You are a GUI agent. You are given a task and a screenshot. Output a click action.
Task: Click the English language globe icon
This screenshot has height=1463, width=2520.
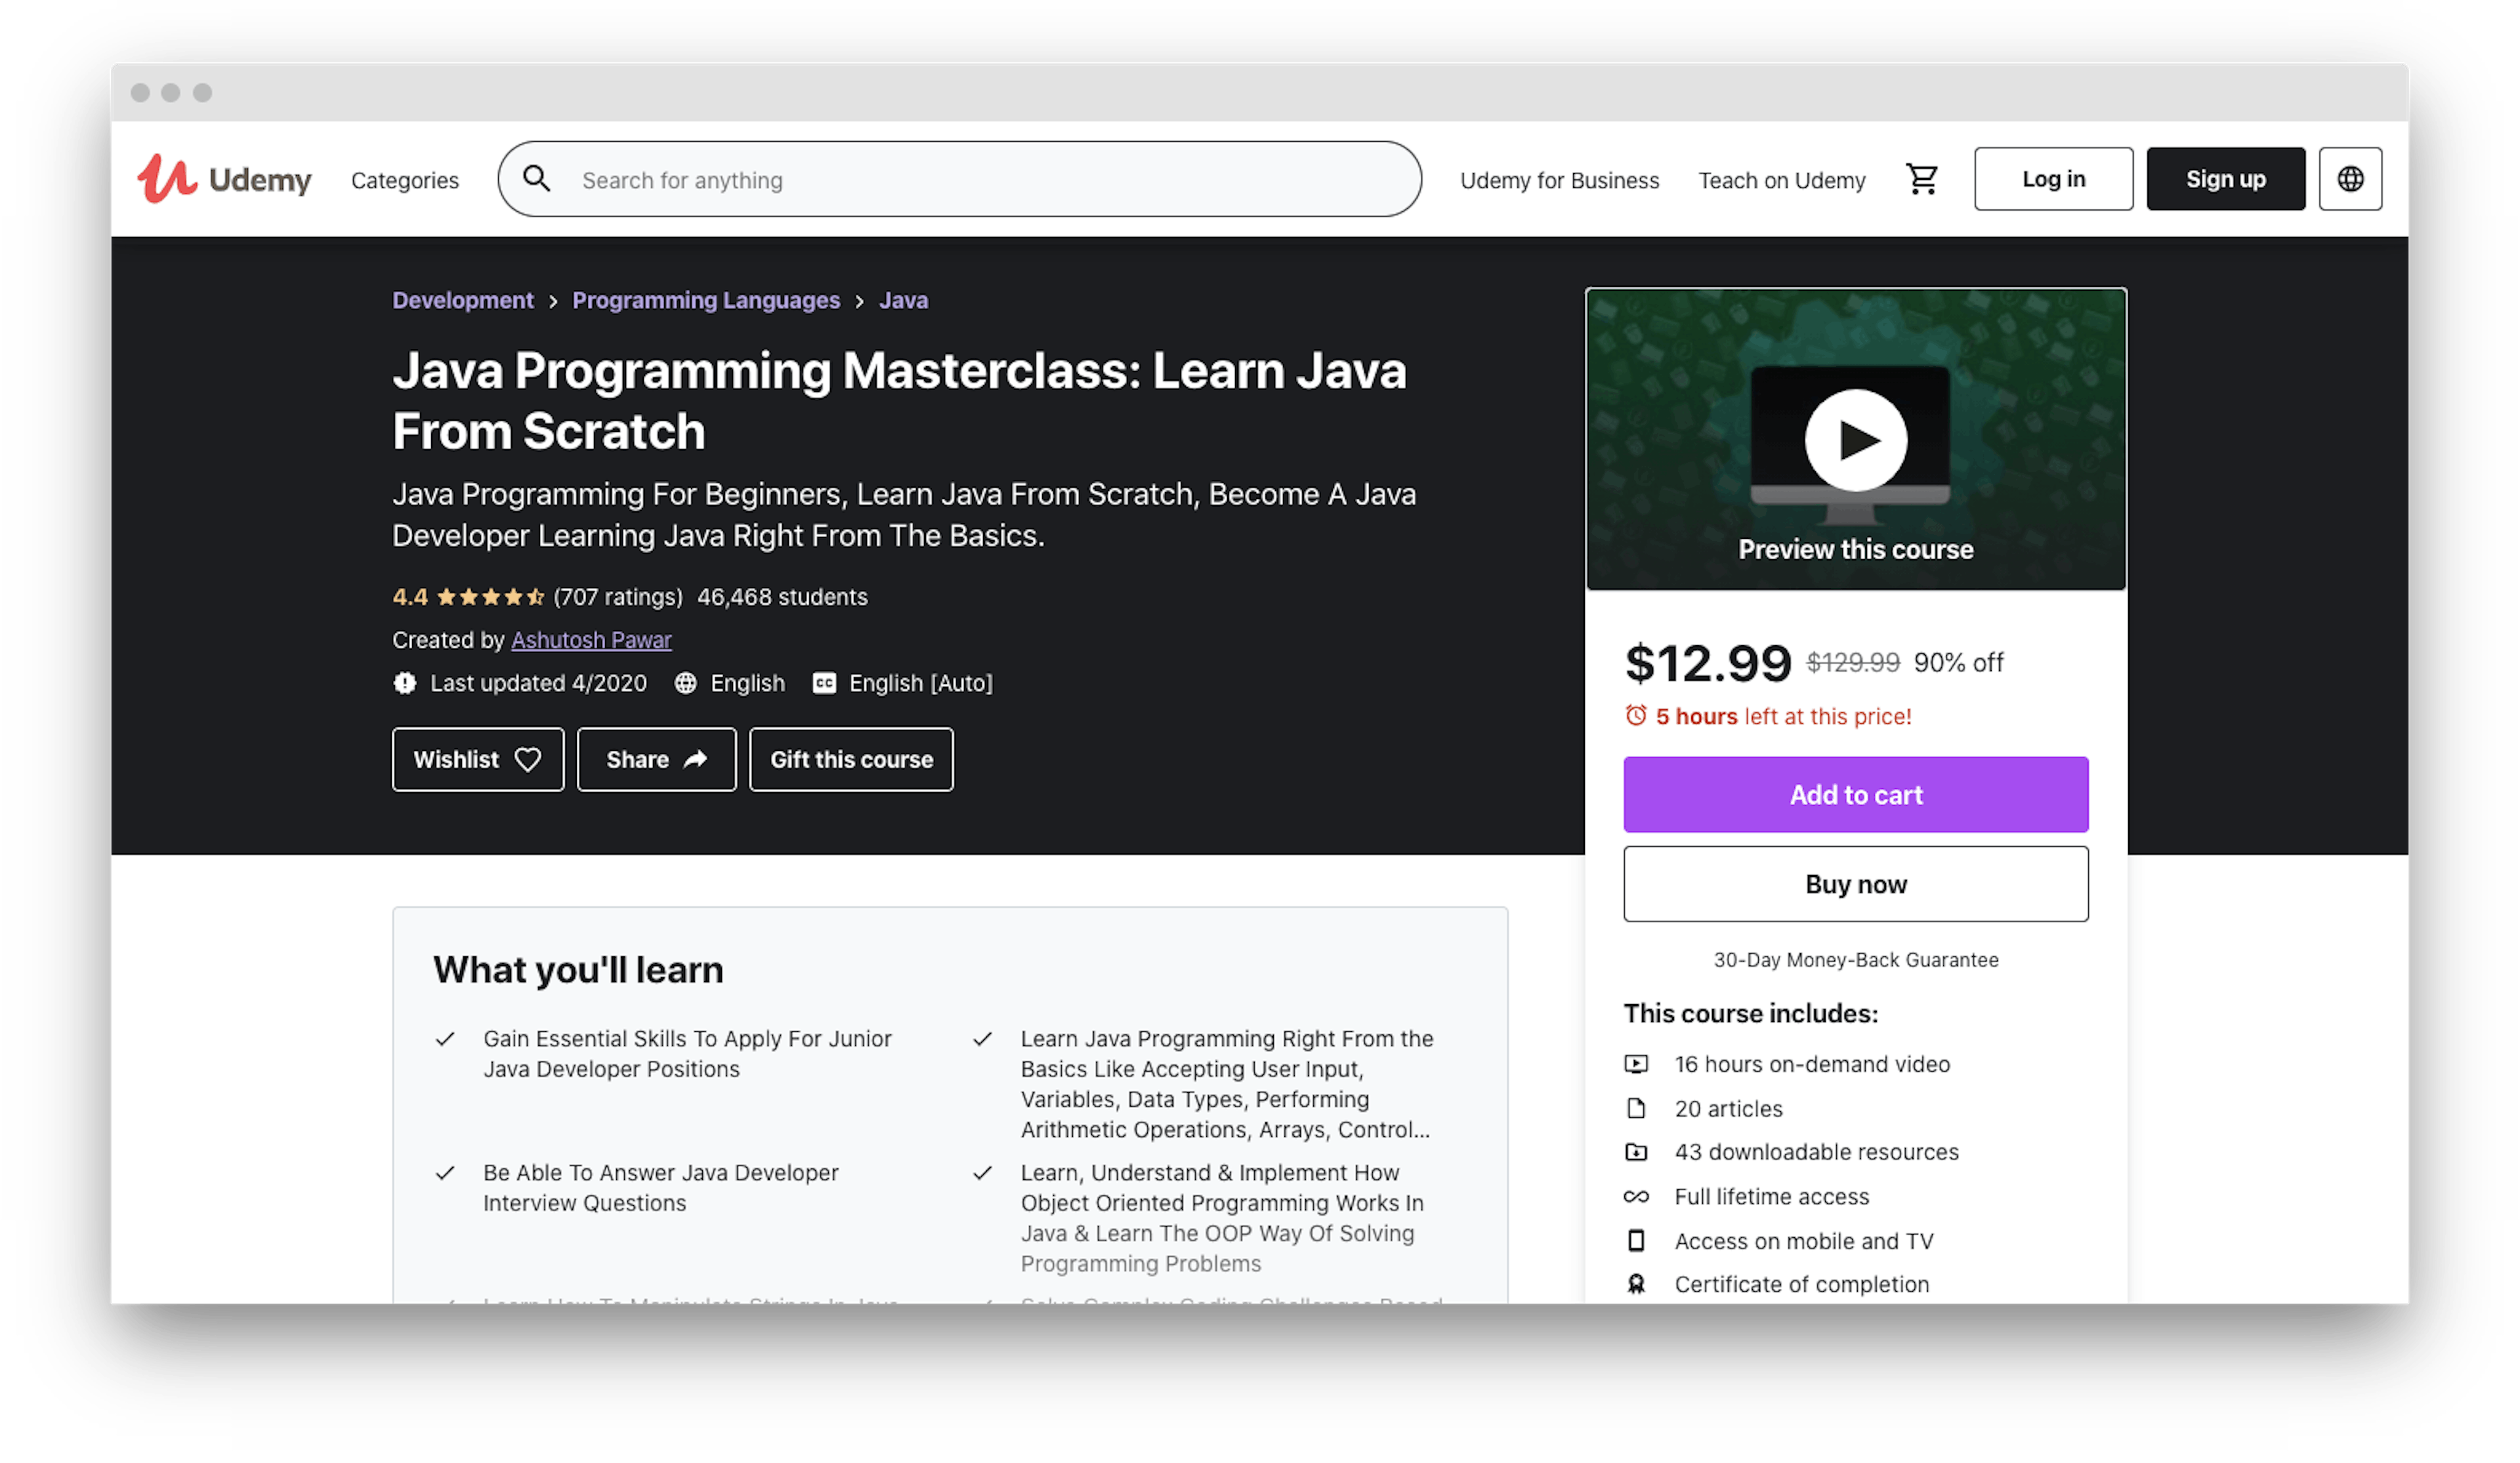click(x=685, y=683)
